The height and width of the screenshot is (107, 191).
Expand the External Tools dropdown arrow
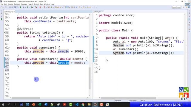[x=38, y=7]
